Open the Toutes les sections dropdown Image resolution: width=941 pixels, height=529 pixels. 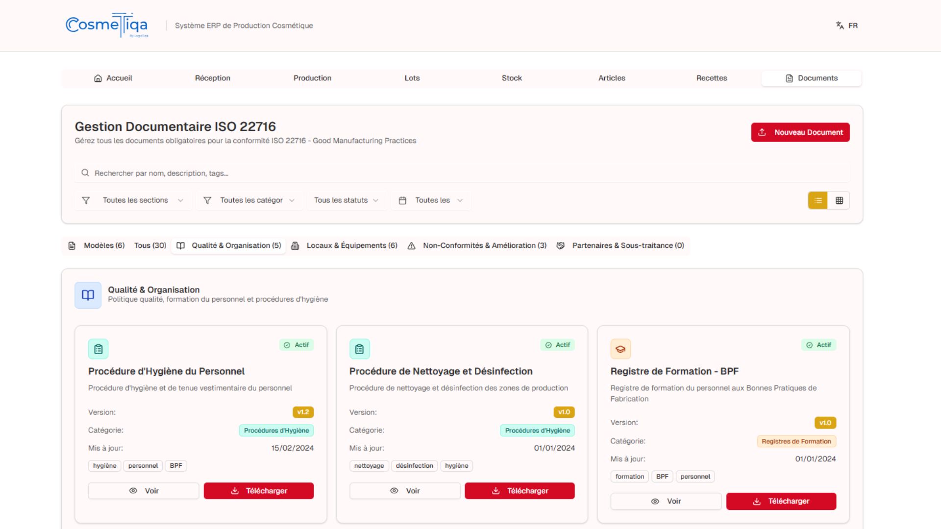pos(134,200)
